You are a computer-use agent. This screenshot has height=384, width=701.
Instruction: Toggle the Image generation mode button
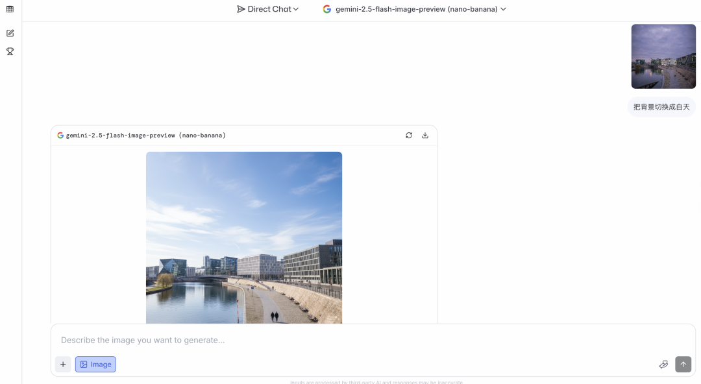pyautogui.click(x=95, y=364)
